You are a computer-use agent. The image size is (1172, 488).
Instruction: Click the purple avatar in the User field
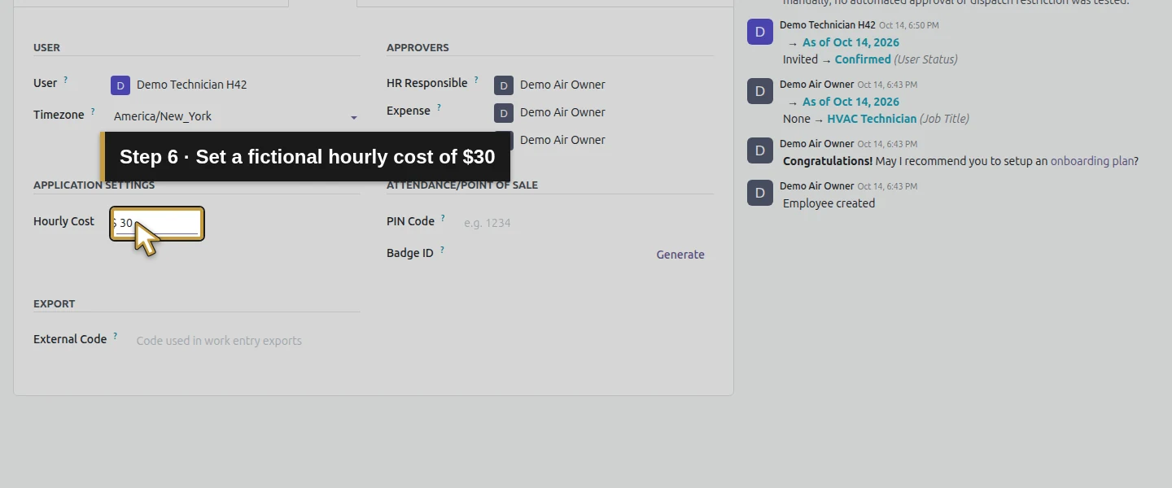coord(120,85)
